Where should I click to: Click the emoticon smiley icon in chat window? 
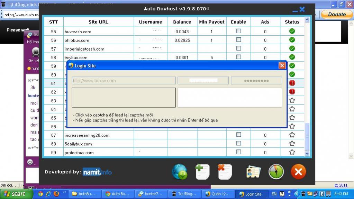[x=30, y=162]
